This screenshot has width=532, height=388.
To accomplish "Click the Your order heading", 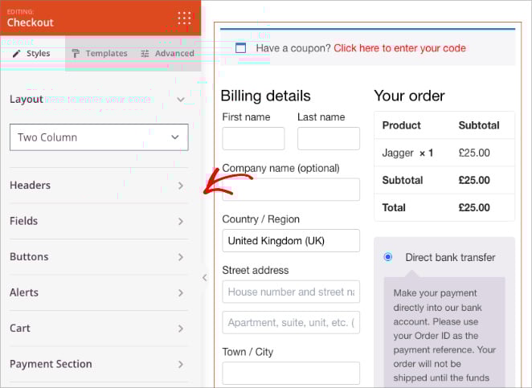I will (409, 96).
